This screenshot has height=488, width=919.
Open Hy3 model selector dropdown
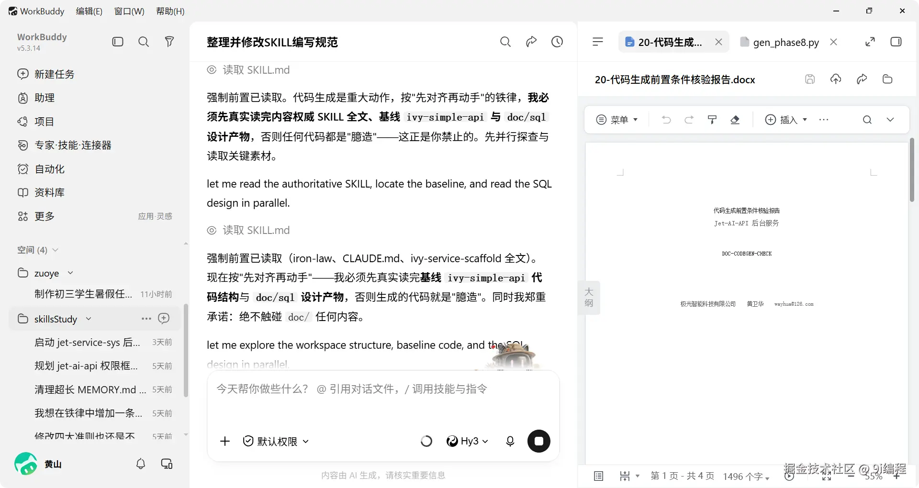[x=467, y=441]
